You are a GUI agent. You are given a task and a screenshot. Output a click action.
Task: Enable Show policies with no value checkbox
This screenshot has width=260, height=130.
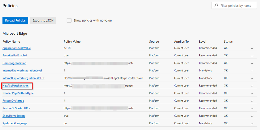69,20
